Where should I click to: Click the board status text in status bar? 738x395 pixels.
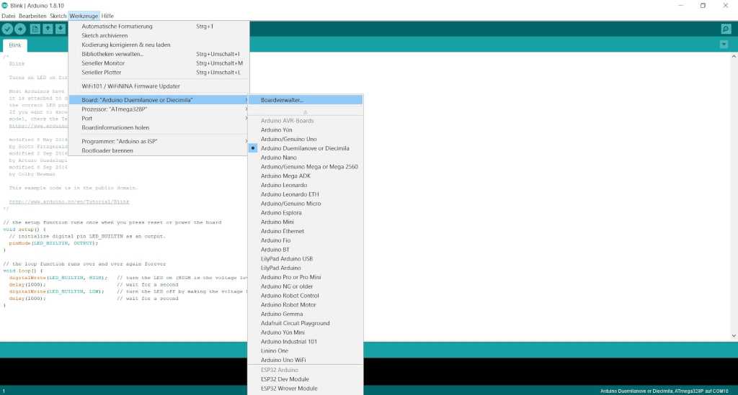coord(664,391)
